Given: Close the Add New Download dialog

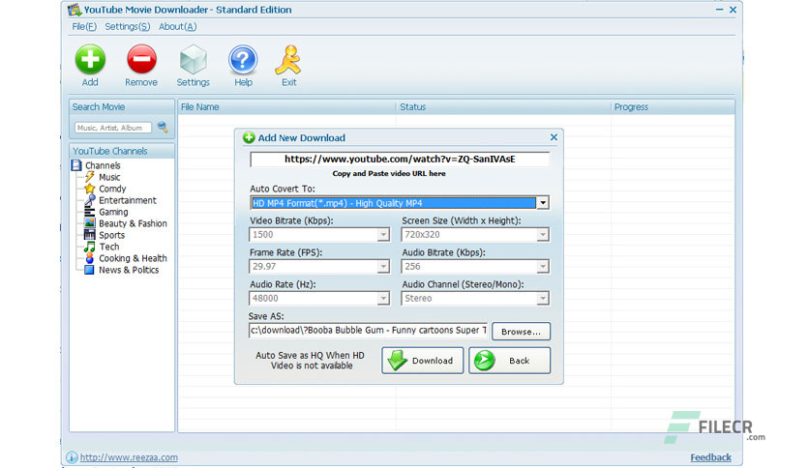Looking at the screenshot, I should point(554,137).
